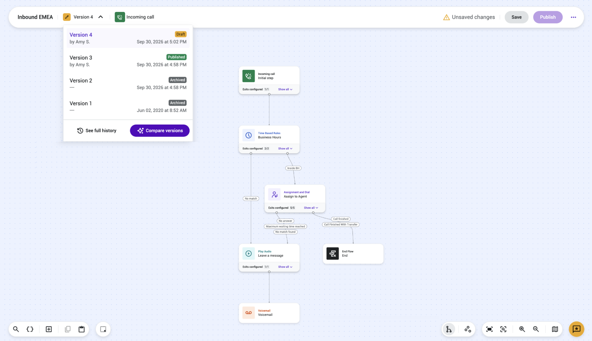Click the add step plus-square icon
Image resolution: width=592 pixels, height=341 pixels.
tap(49, 329)
